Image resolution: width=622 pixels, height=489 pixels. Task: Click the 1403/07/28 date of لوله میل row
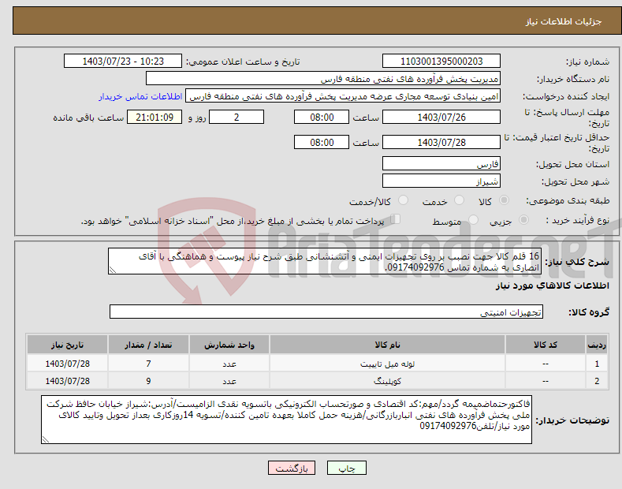pyautogui.click(x=68, y=364)
